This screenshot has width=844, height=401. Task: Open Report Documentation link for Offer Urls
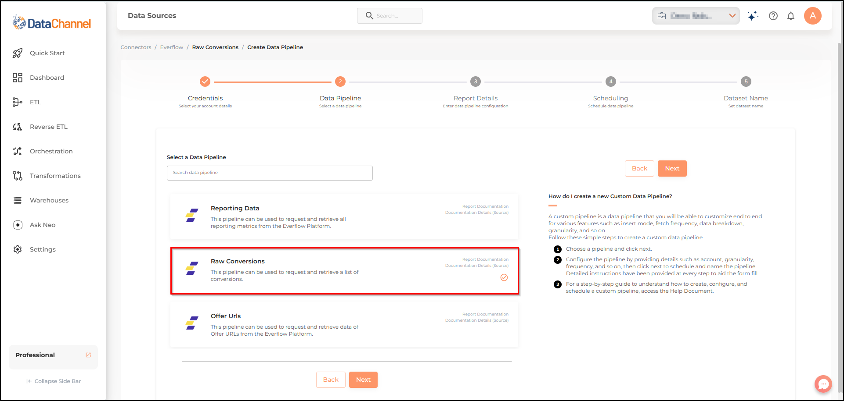coord(485,314)
